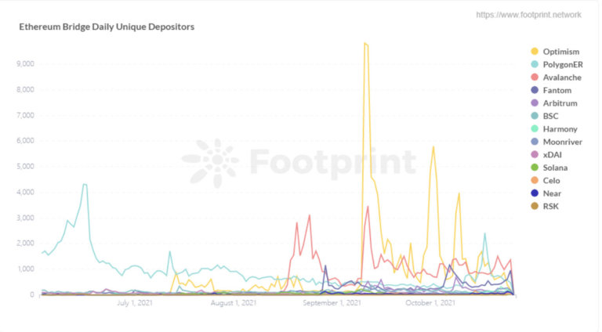
Task: Toggle the Avalanche legend entry
Action: [x=557, y=78]
